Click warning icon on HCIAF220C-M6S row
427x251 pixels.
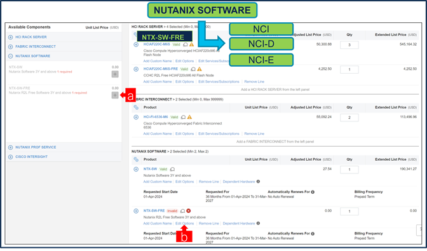[191, 44]
